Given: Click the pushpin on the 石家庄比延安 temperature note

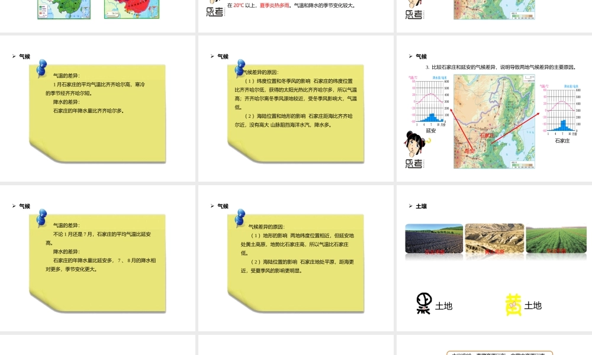Looking at the screenshot, I should (41, 218).
